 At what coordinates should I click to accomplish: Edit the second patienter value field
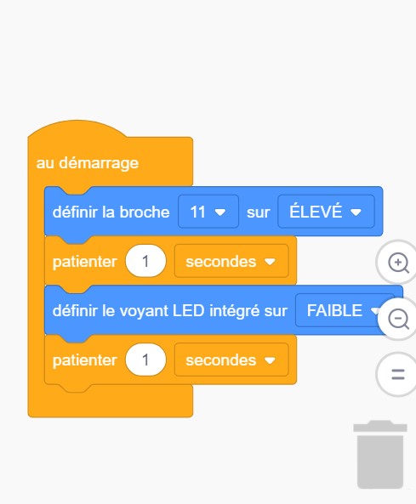pos(145,360)
